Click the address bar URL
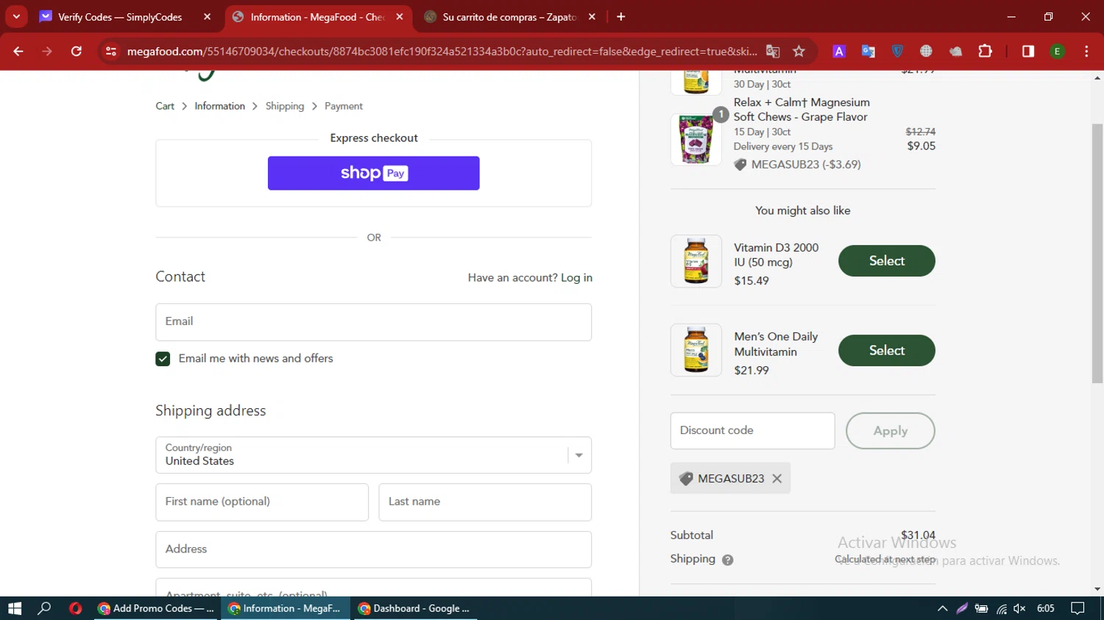This screenshot has height=620, width=1104. click(x=442, y=51)
